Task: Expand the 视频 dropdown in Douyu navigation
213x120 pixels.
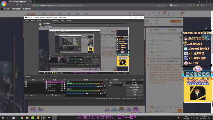Action: coord(69,14)
